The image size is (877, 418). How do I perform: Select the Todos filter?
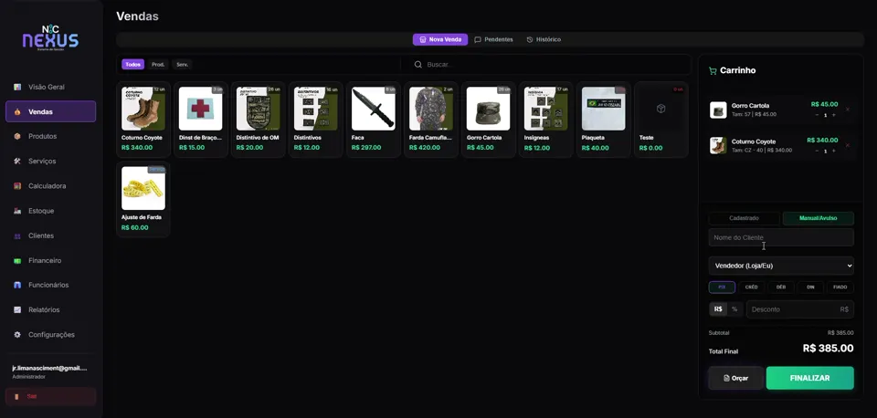click(132, 64)
